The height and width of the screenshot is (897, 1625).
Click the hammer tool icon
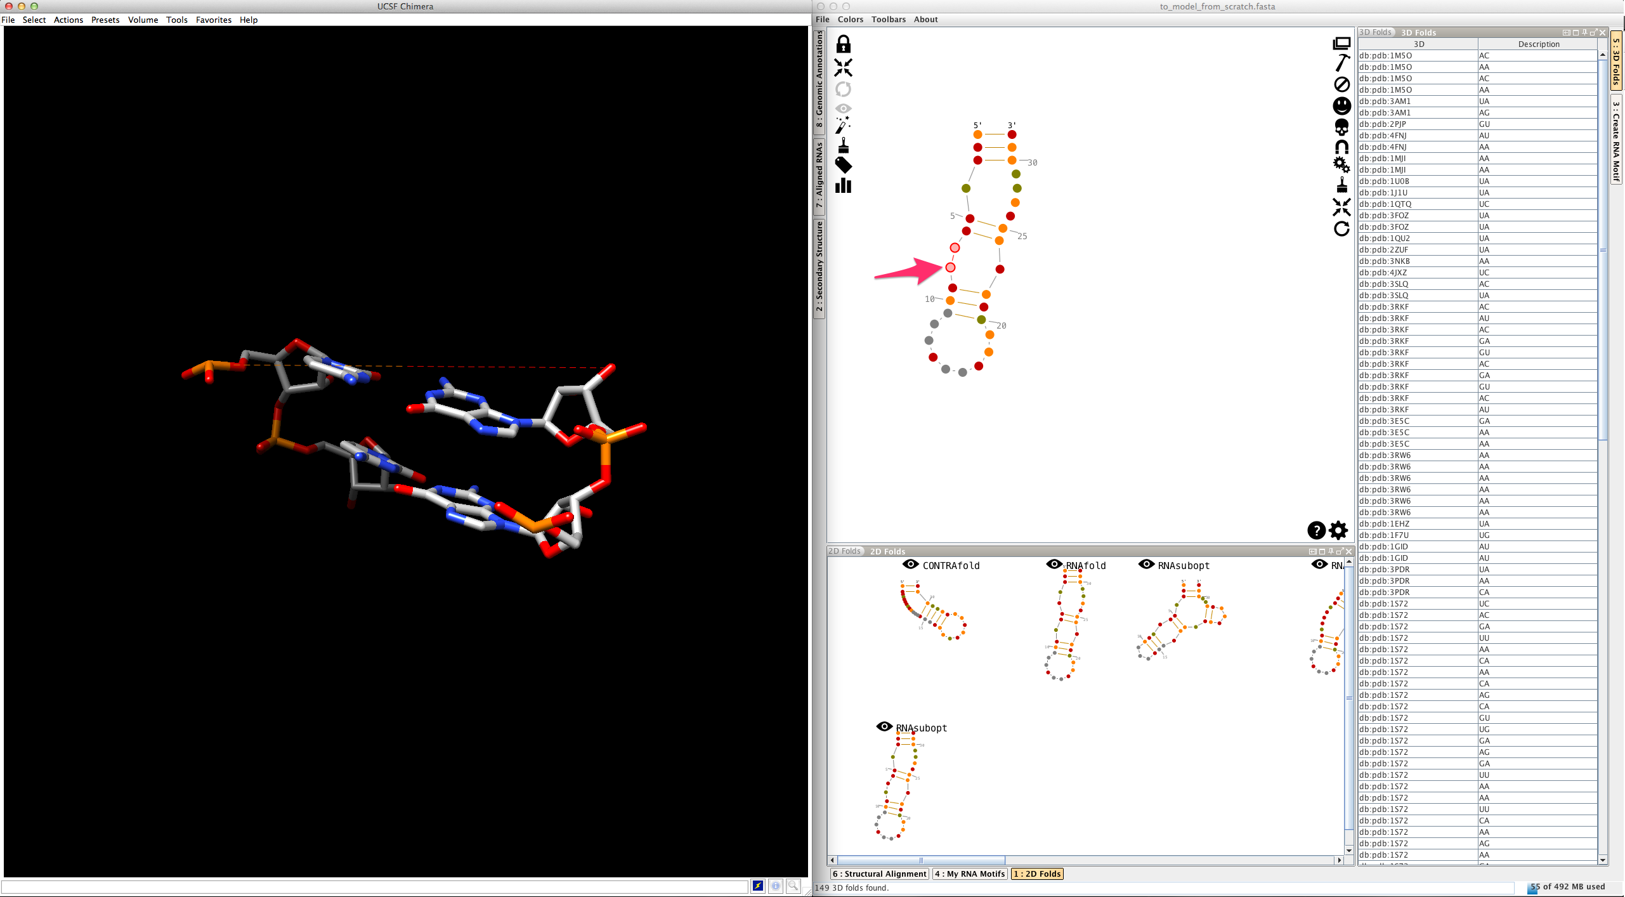point(1341,63)
